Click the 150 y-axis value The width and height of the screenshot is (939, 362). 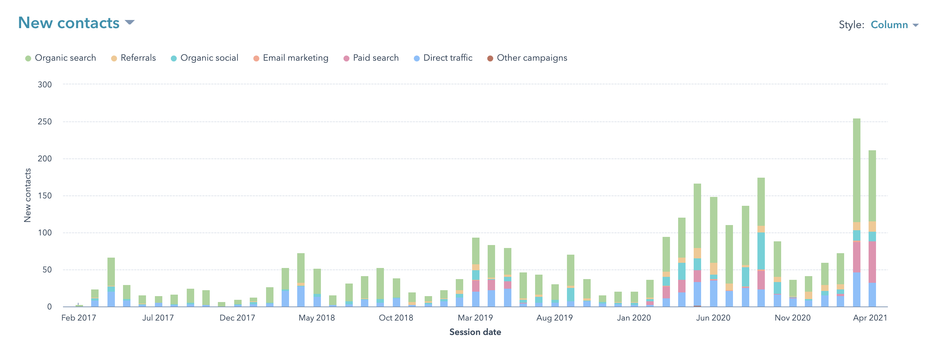click(x=45, y=196)
